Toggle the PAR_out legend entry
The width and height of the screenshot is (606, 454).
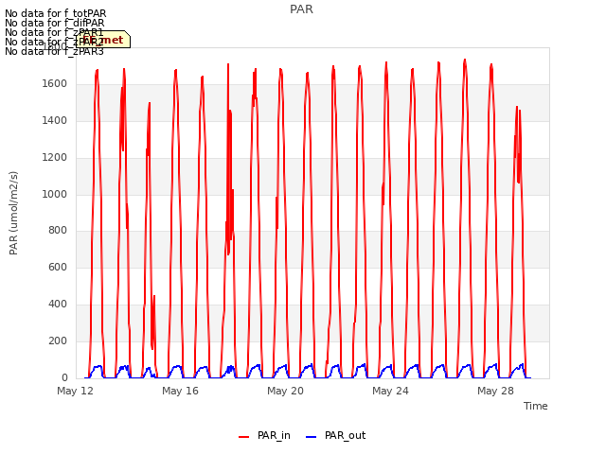pos(335,436)
